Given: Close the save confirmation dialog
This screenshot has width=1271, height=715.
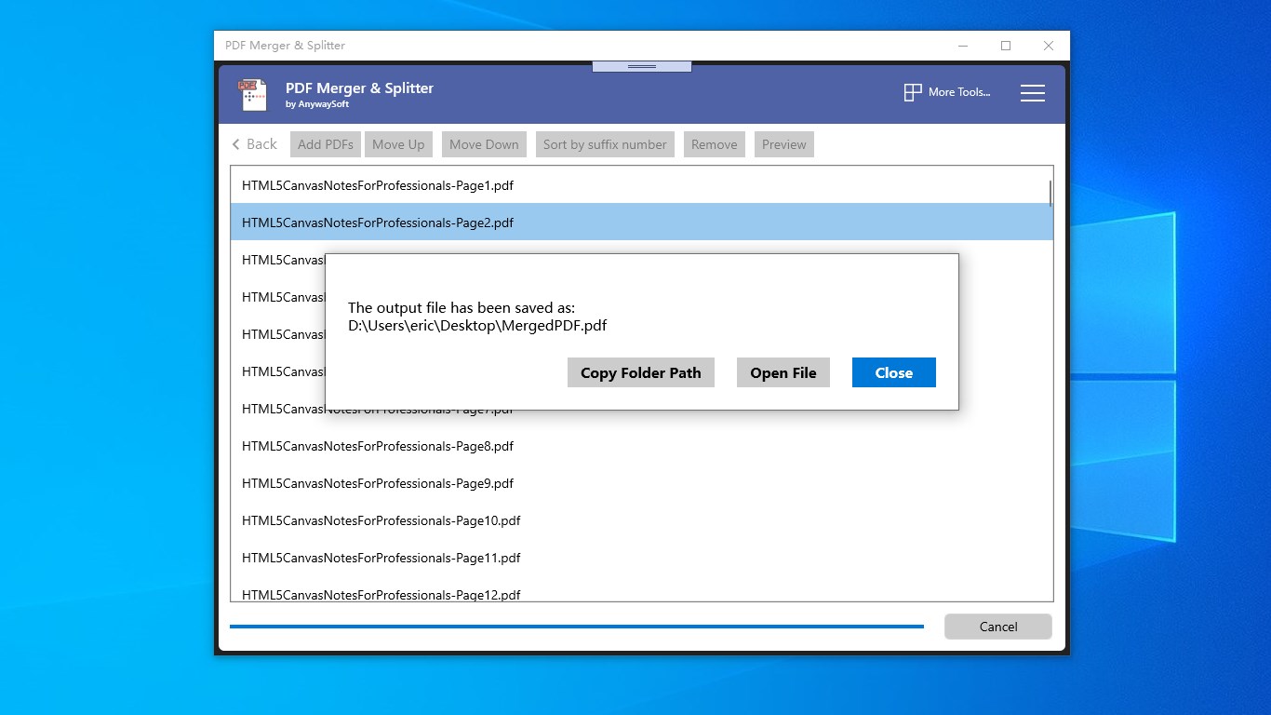Looking at the screenshot, I should (x=893, y=372).
